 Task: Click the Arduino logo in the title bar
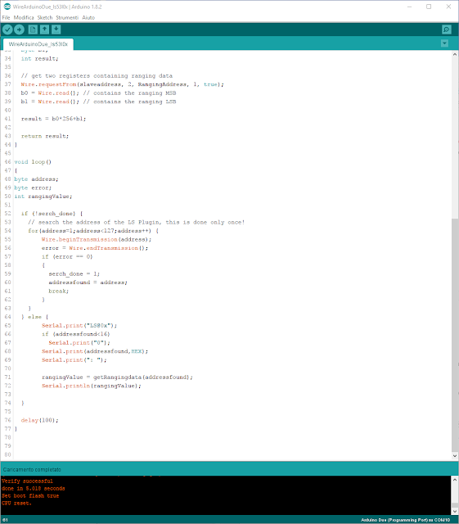click(x=7, y=7)
